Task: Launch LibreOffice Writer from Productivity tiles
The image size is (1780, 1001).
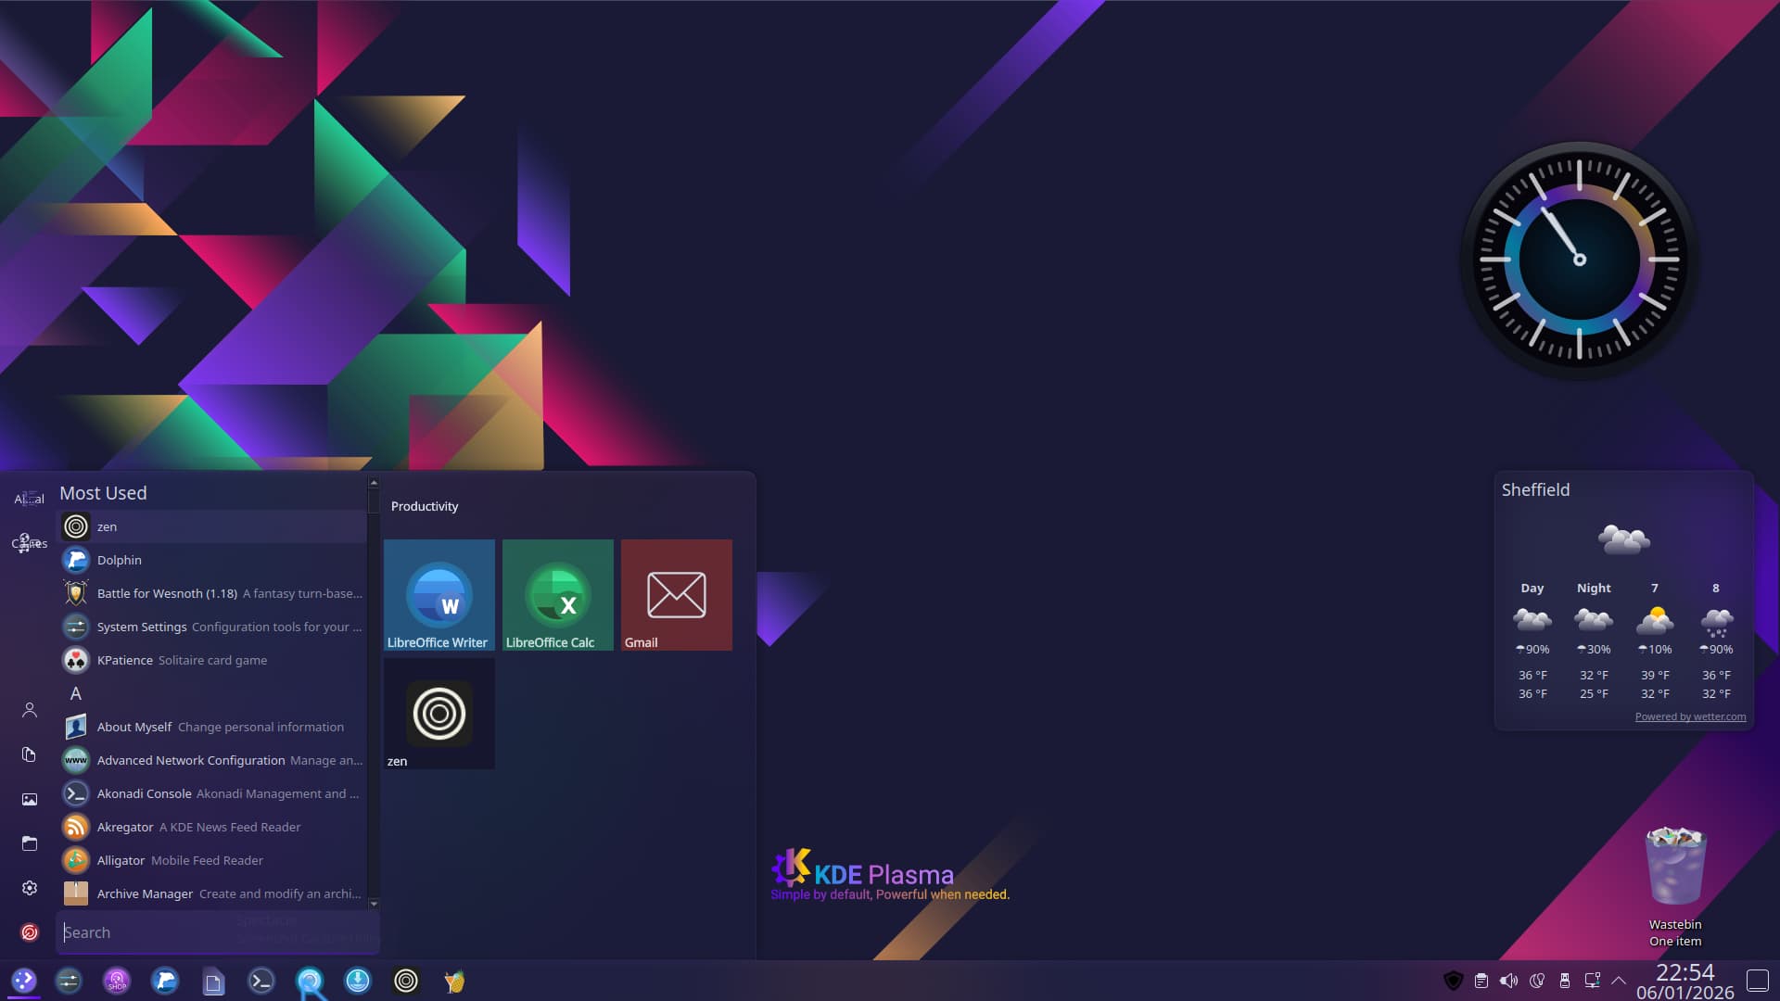Action: [x=439, y=594]
